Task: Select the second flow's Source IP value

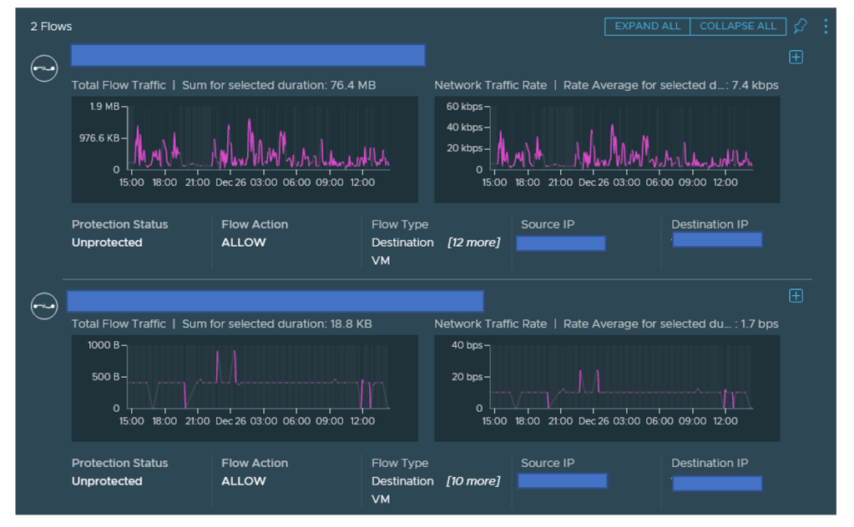Action: point(562,481)
